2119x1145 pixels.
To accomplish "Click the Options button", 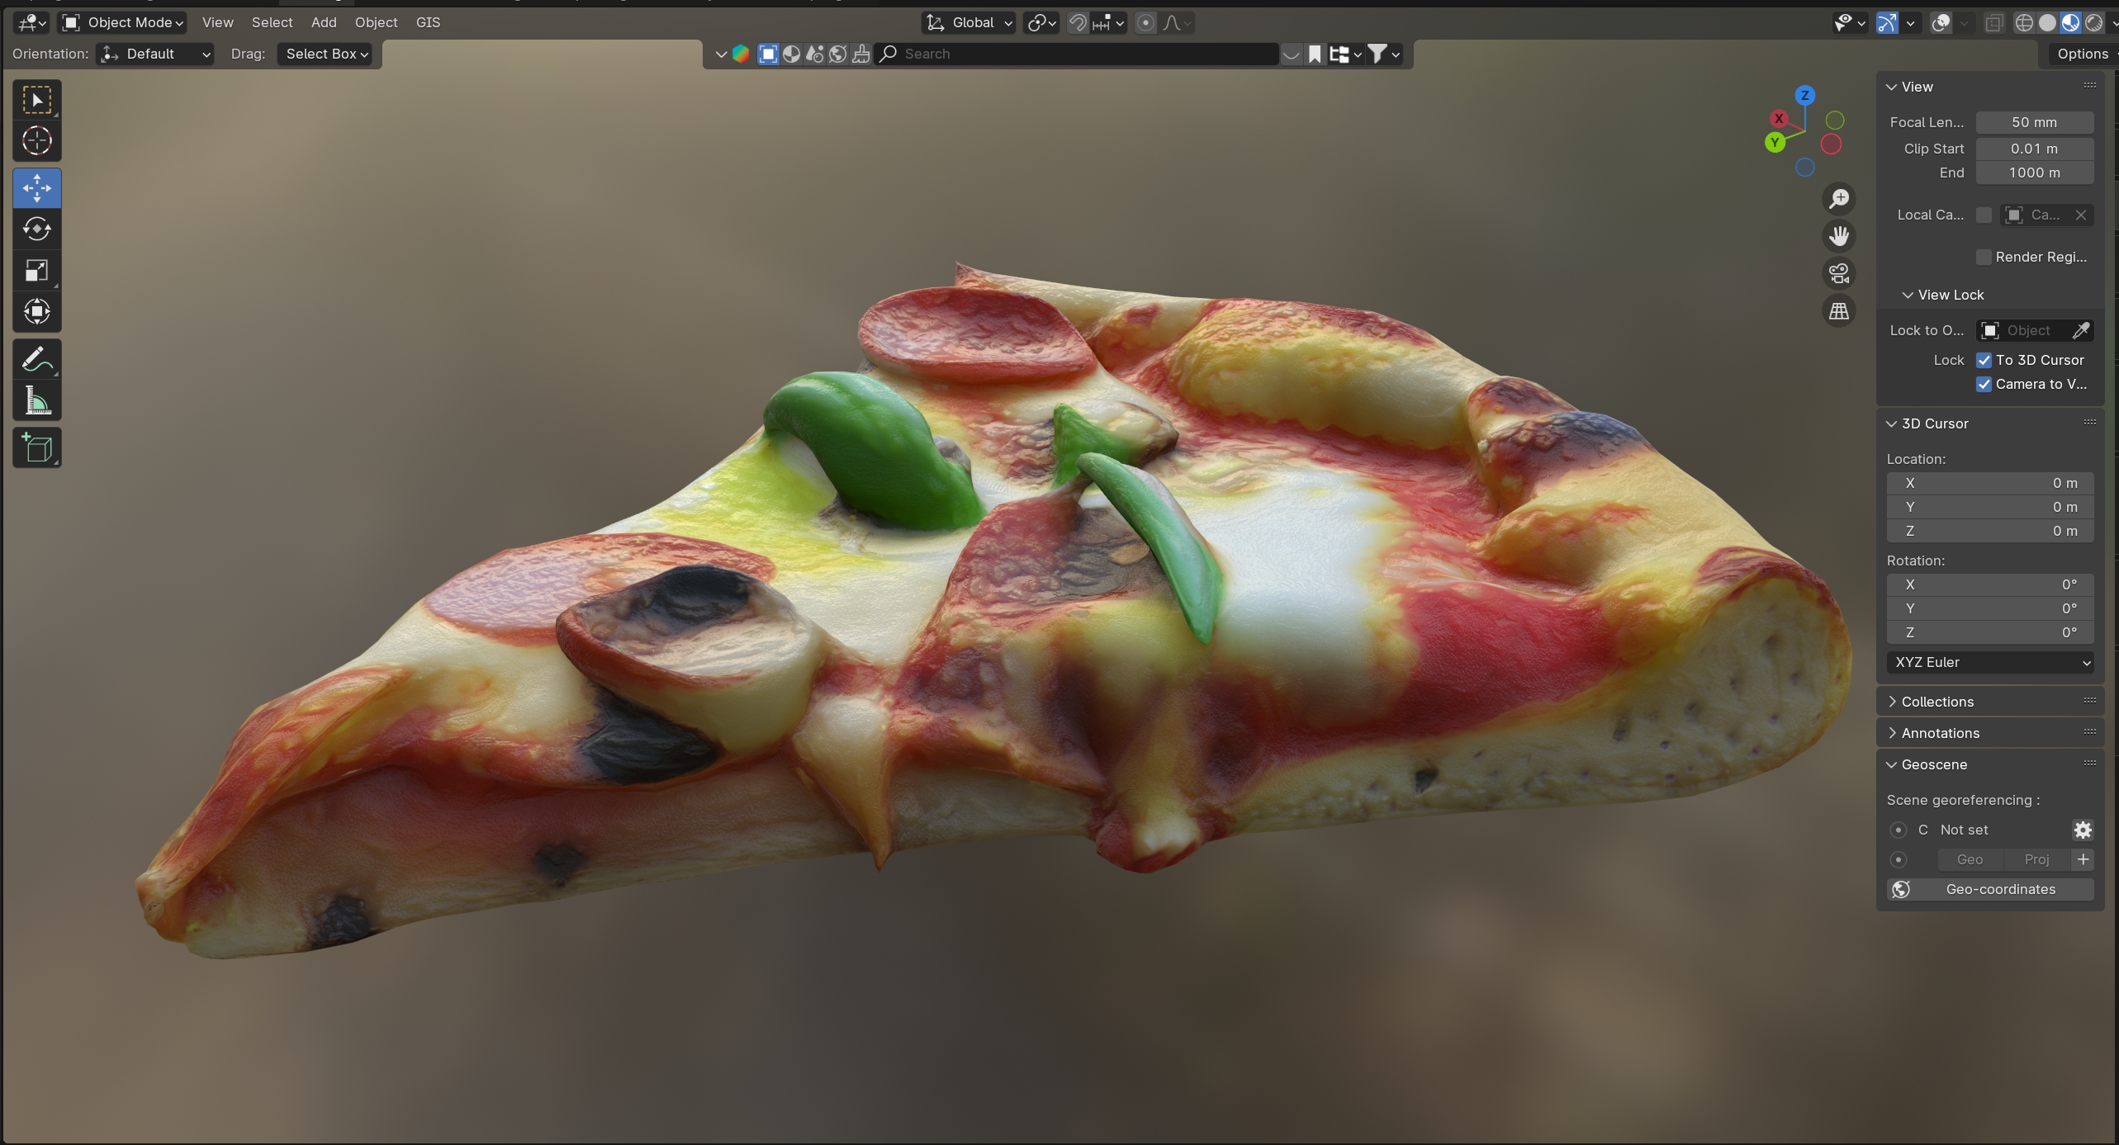I will 2082,54.
